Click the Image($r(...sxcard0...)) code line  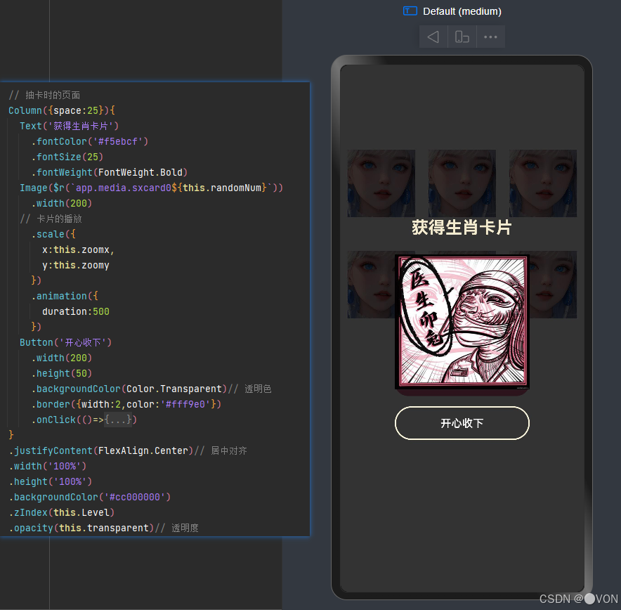point(151,188)
